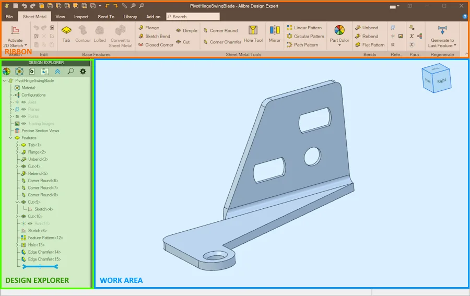Switch to the Inspect tab

(81, 17)
